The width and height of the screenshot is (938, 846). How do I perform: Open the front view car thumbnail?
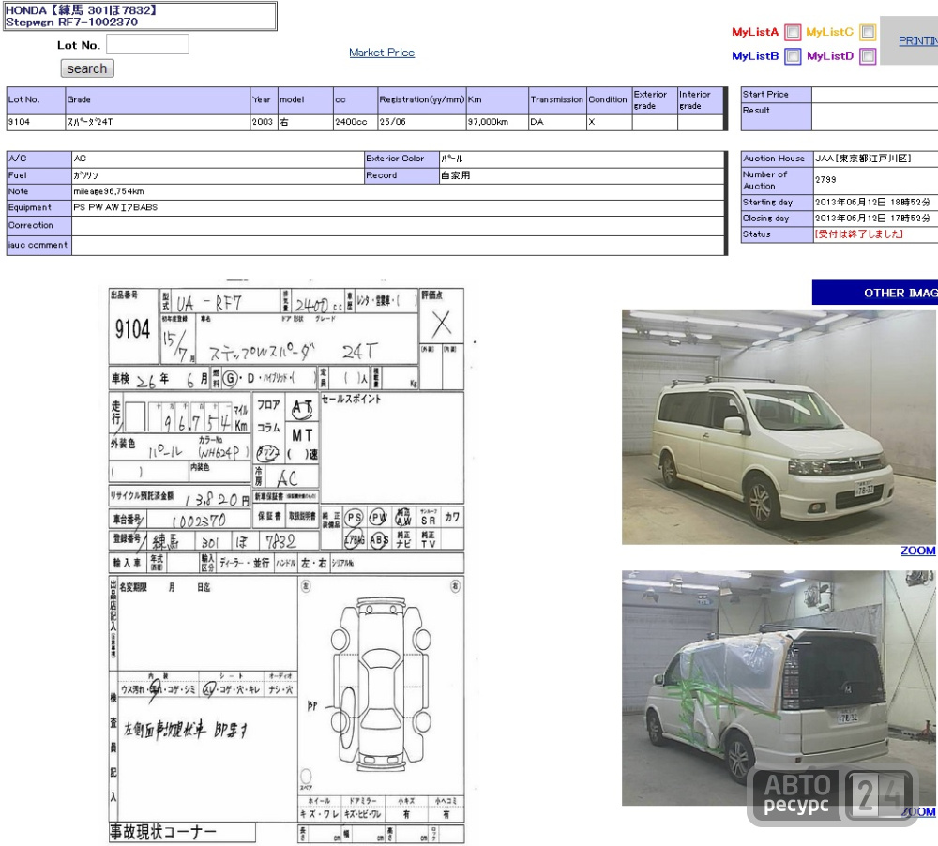(779, 427)
